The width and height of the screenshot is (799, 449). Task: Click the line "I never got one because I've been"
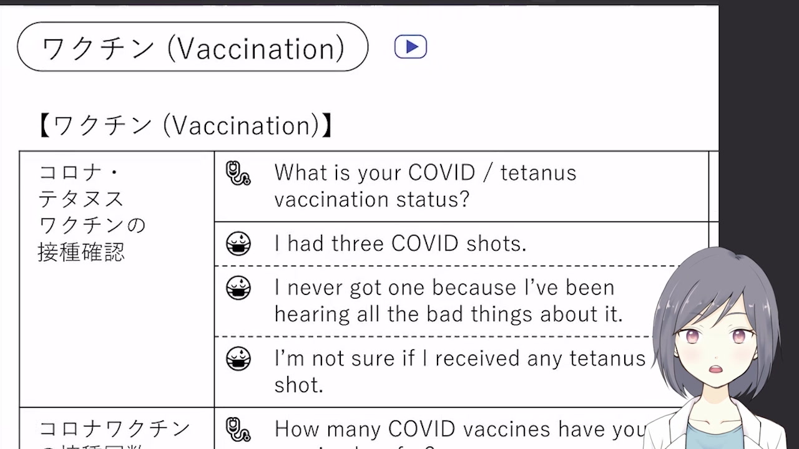click(444, 287)
